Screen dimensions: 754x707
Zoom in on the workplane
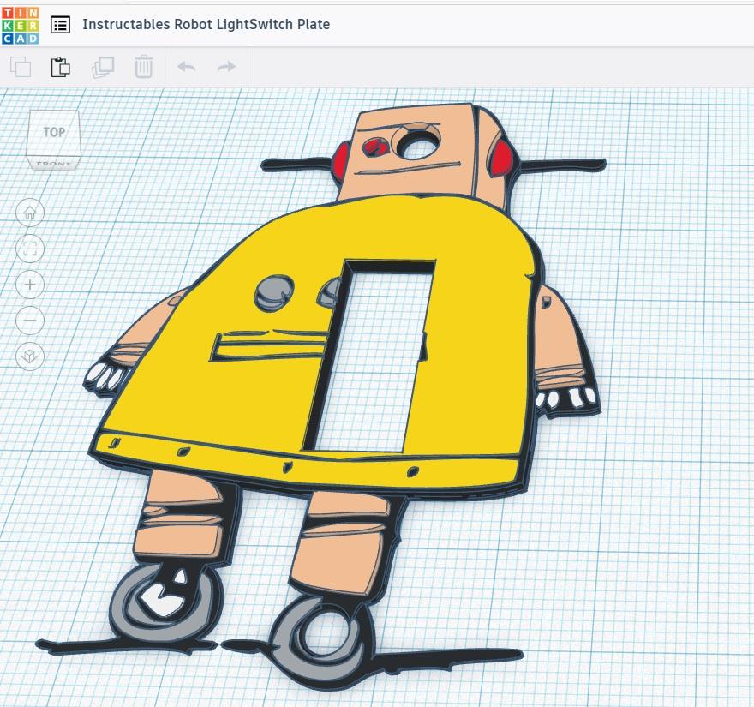[x=30, y=284]
